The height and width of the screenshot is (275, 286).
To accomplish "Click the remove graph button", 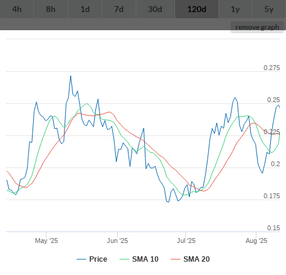I will 257,27.
